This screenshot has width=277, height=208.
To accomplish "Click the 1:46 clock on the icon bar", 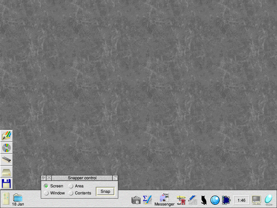I will [241, 200].
